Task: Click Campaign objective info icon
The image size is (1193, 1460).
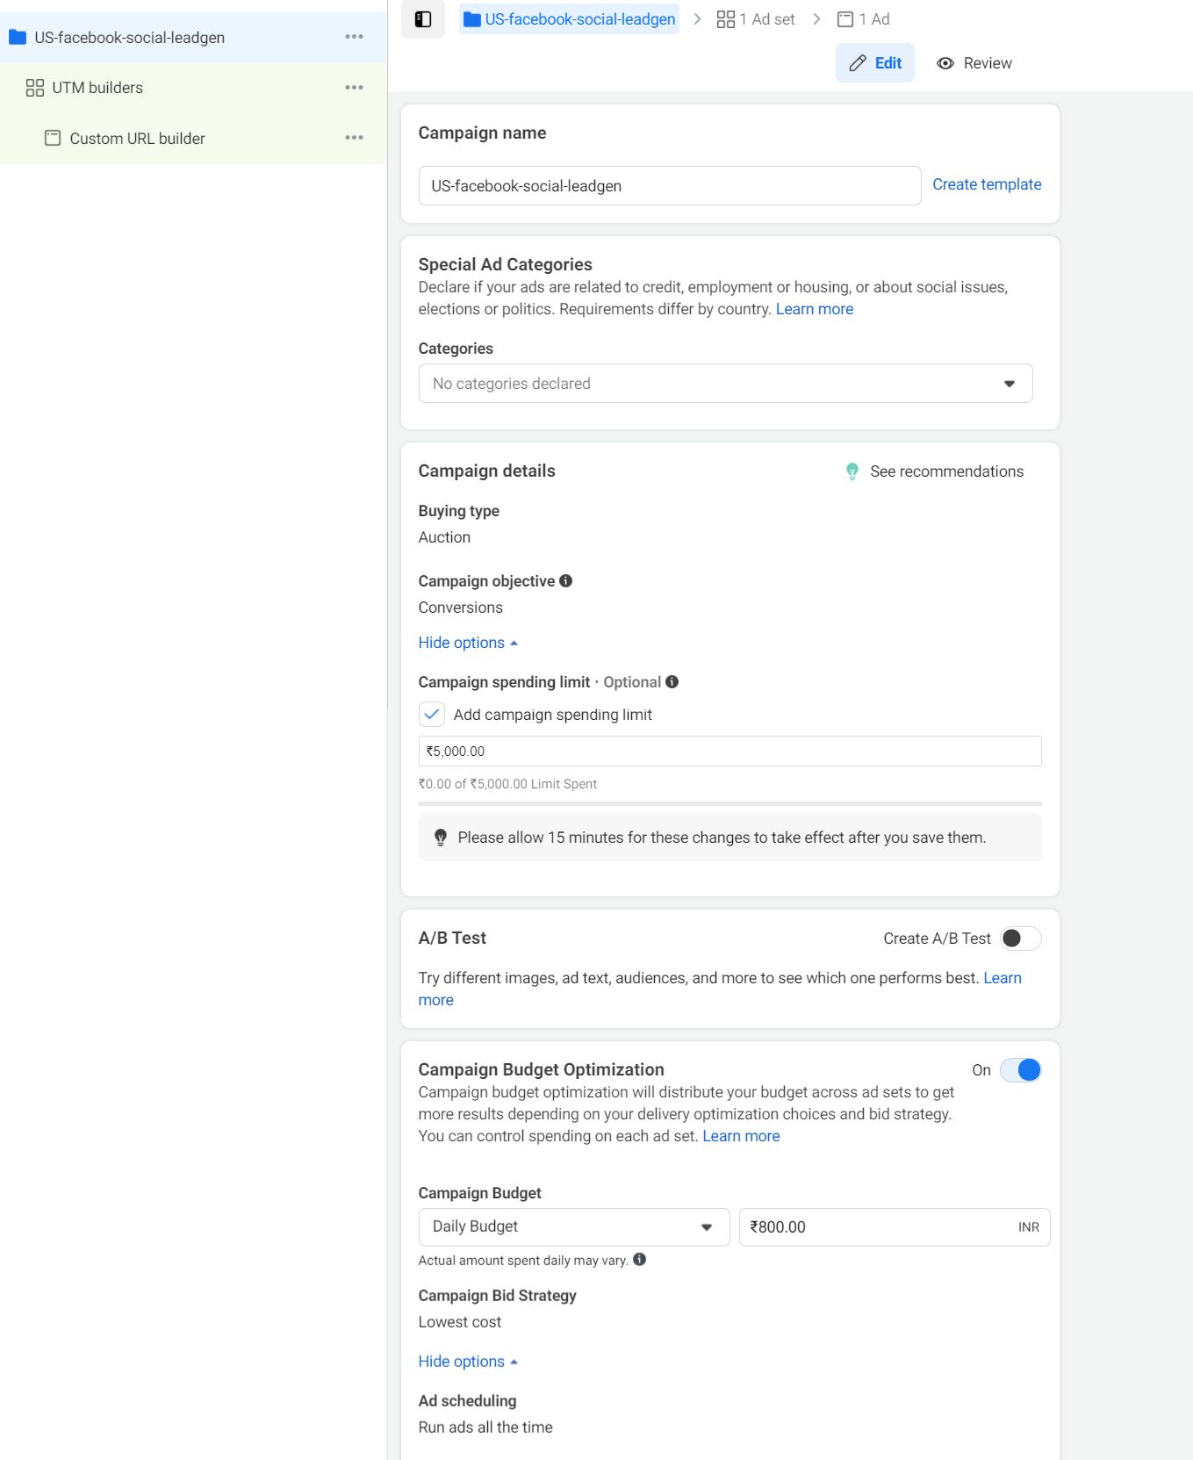Action: 566,580
